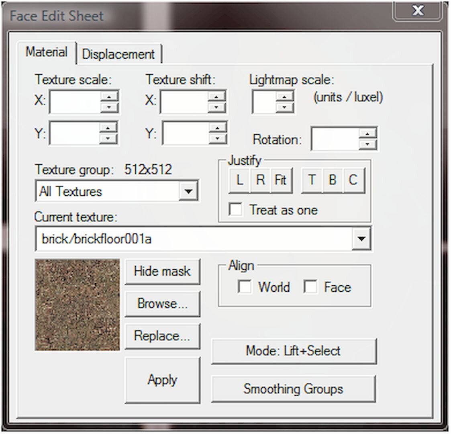
Task: Toggle World alignment checkbox
Action: (x=245, y=287)
